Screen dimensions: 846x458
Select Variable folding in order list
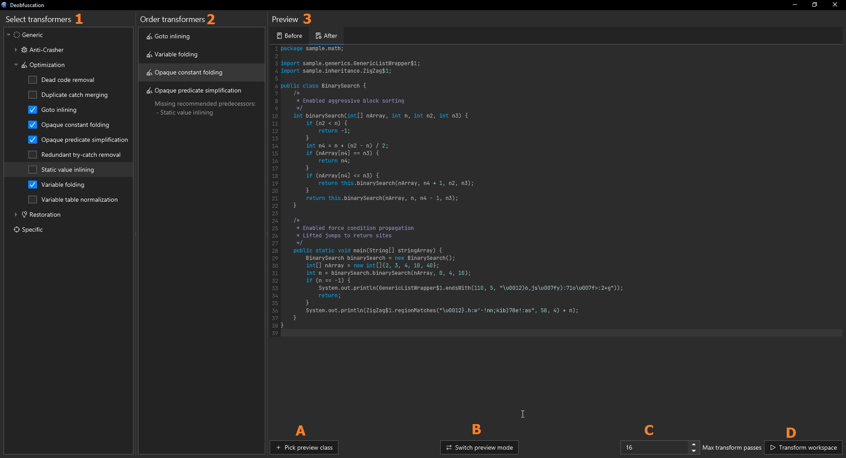201,54
